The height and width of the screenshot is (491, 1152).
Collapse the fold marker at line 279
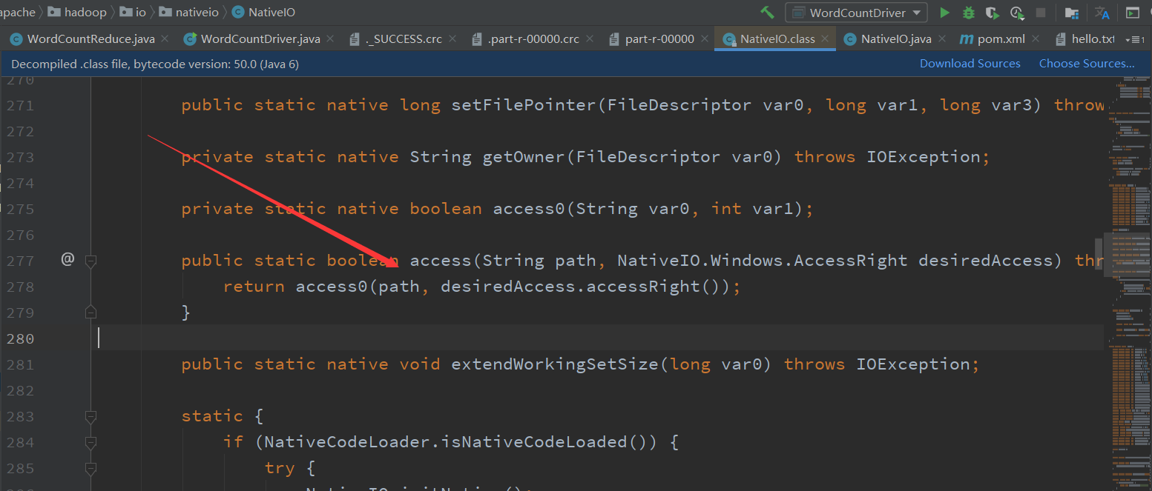[90, 312]
